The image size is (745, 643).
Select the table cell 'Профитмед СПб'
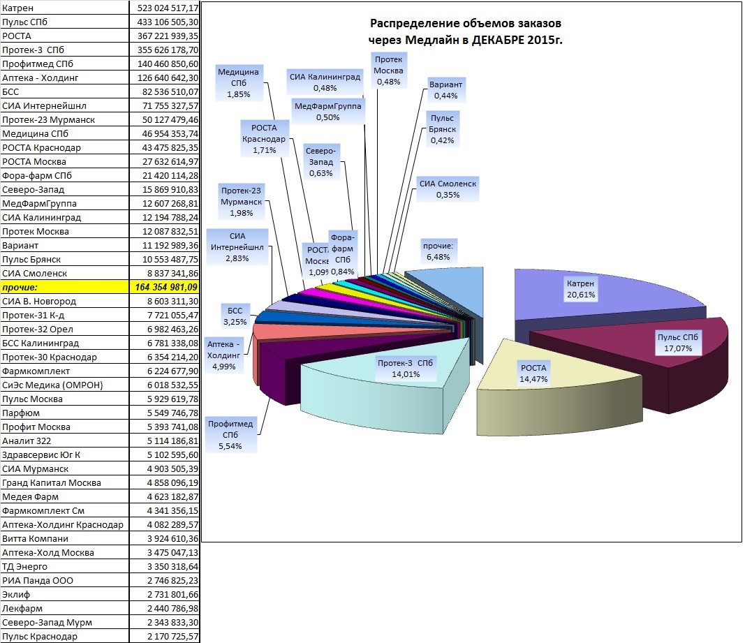click(65, 64)
